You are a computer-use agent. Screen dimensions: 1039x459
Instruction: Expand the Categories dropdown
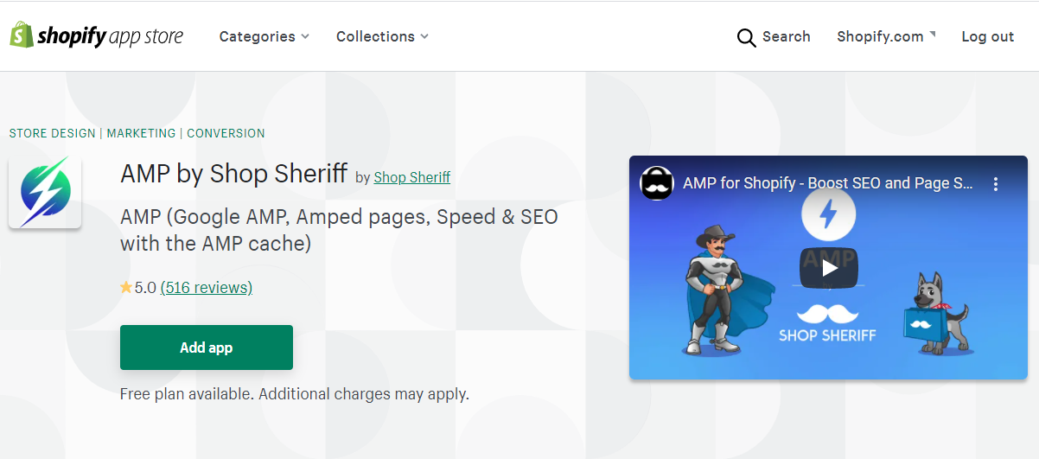[x=264, y=36]
